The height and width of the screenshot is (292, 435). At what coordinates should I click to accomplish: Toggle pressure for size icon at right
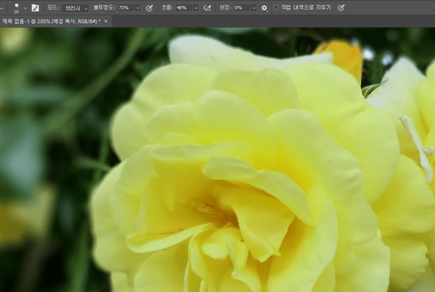341,8
